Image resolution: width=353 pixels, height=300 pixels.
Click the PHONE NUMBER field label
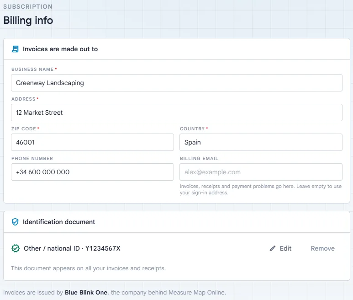32,158
